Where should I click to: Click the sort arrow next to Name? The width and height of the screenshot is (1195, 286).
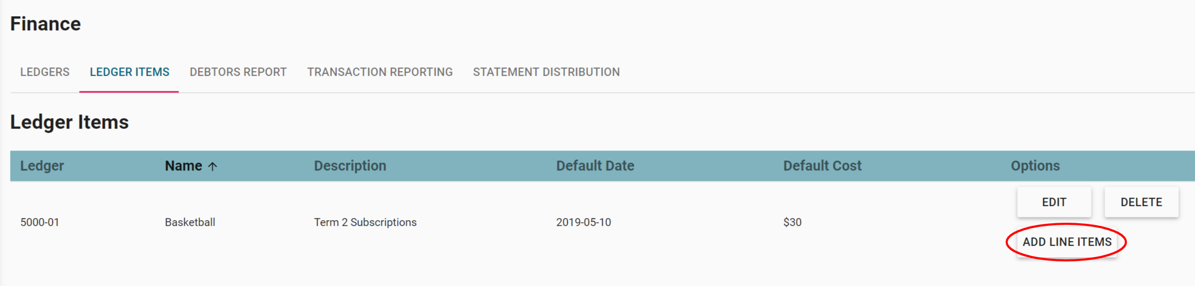(x=212, y=166)
